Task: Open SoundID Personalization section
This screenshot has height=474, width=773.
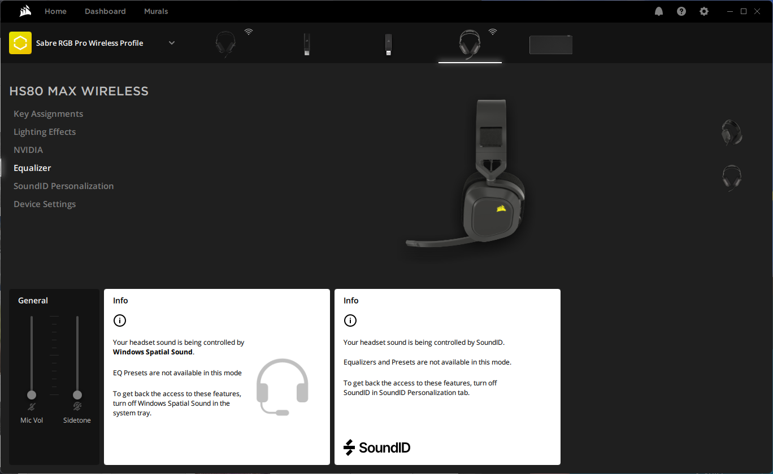Action: 64,186
